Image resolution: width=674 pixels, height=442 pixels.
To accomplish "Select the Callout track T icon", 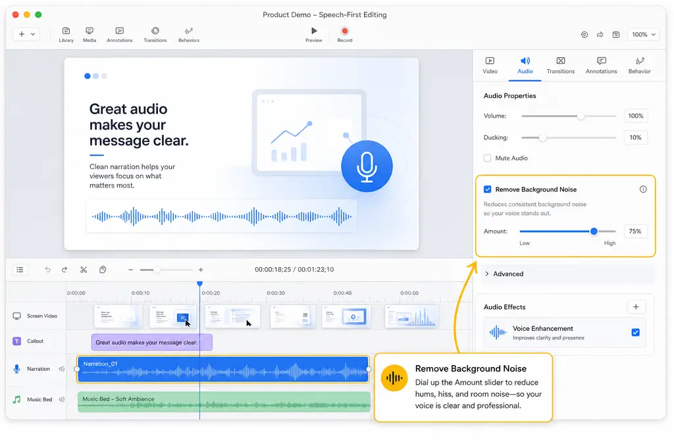I will pos(16,341).
